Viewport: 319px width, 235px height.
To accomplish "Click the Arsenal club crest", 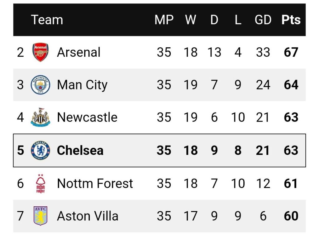I will pyautogui.click(x=40, y=52).
